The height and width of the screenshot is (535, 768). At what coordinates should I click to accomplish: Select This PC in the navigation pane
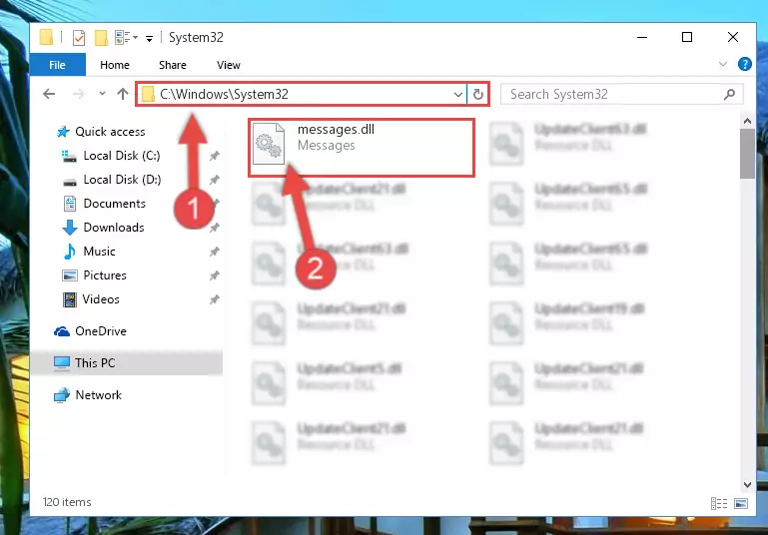tap(127, 362)
